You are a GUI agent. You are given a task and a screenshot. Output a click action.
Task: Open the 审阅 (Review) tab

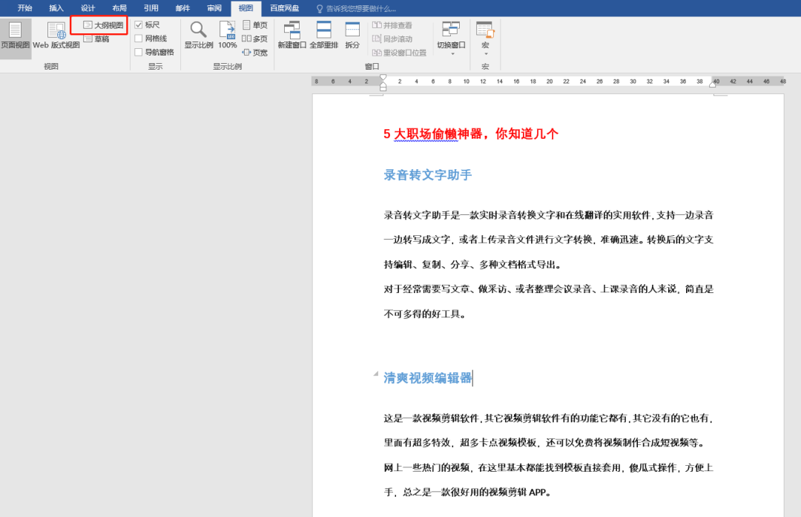(x=214, y=8)
